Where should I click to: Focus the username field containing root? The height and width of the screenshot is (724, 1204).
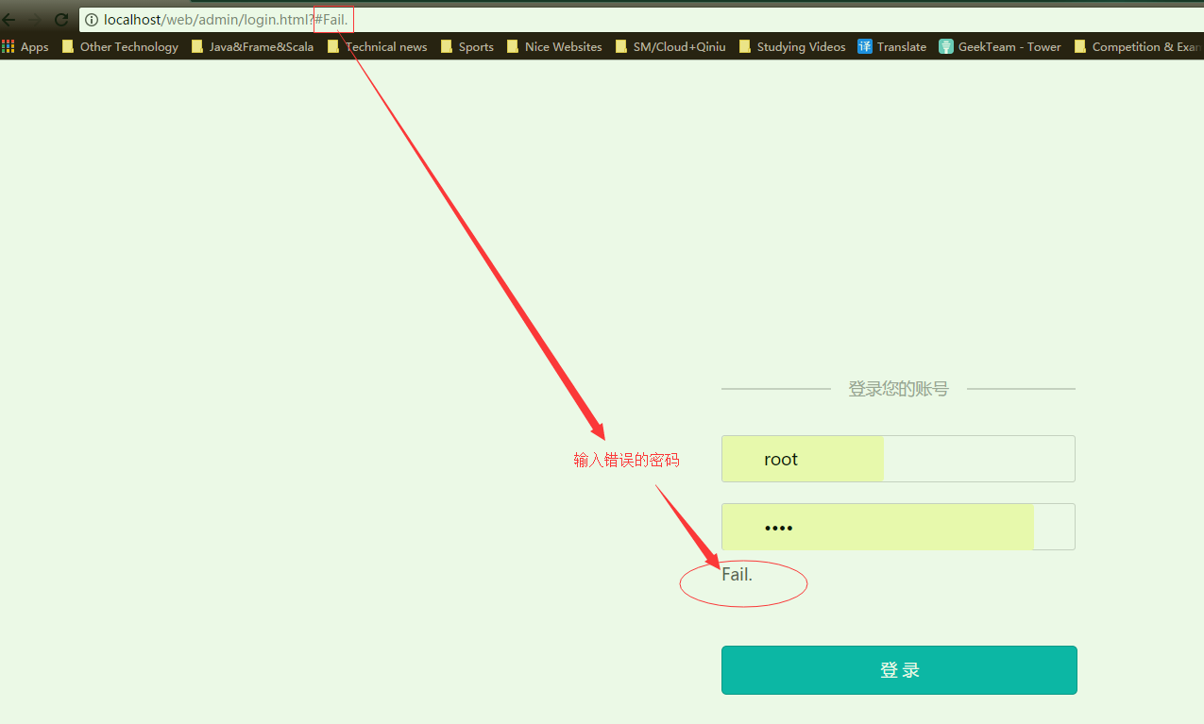coord(897,459)
